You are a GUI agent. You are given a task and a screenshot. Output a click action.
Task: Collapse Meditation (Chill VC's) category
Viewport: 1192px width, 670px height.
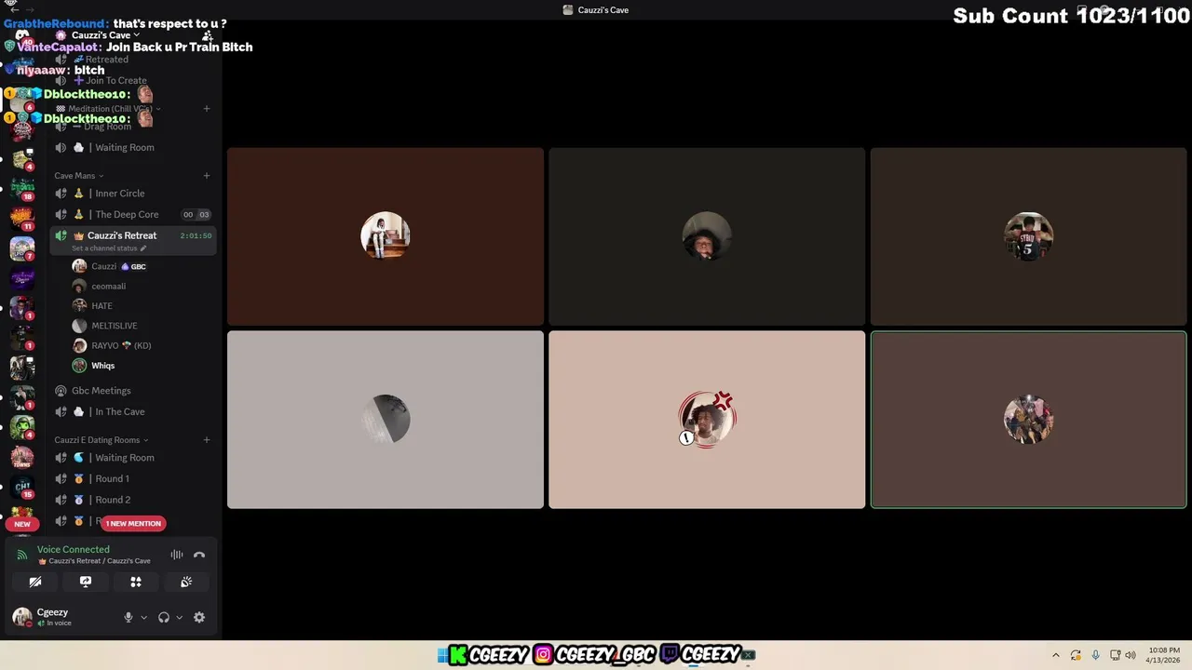point(109,109)
